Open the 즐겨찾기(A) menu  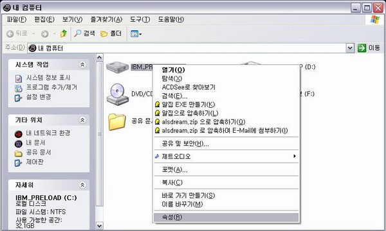[106, 19]
